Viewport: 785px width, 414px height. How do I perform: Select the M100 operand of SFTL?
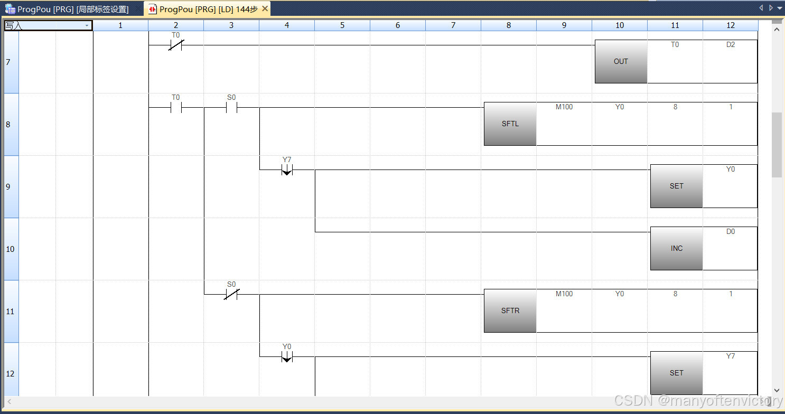point(564,107)
